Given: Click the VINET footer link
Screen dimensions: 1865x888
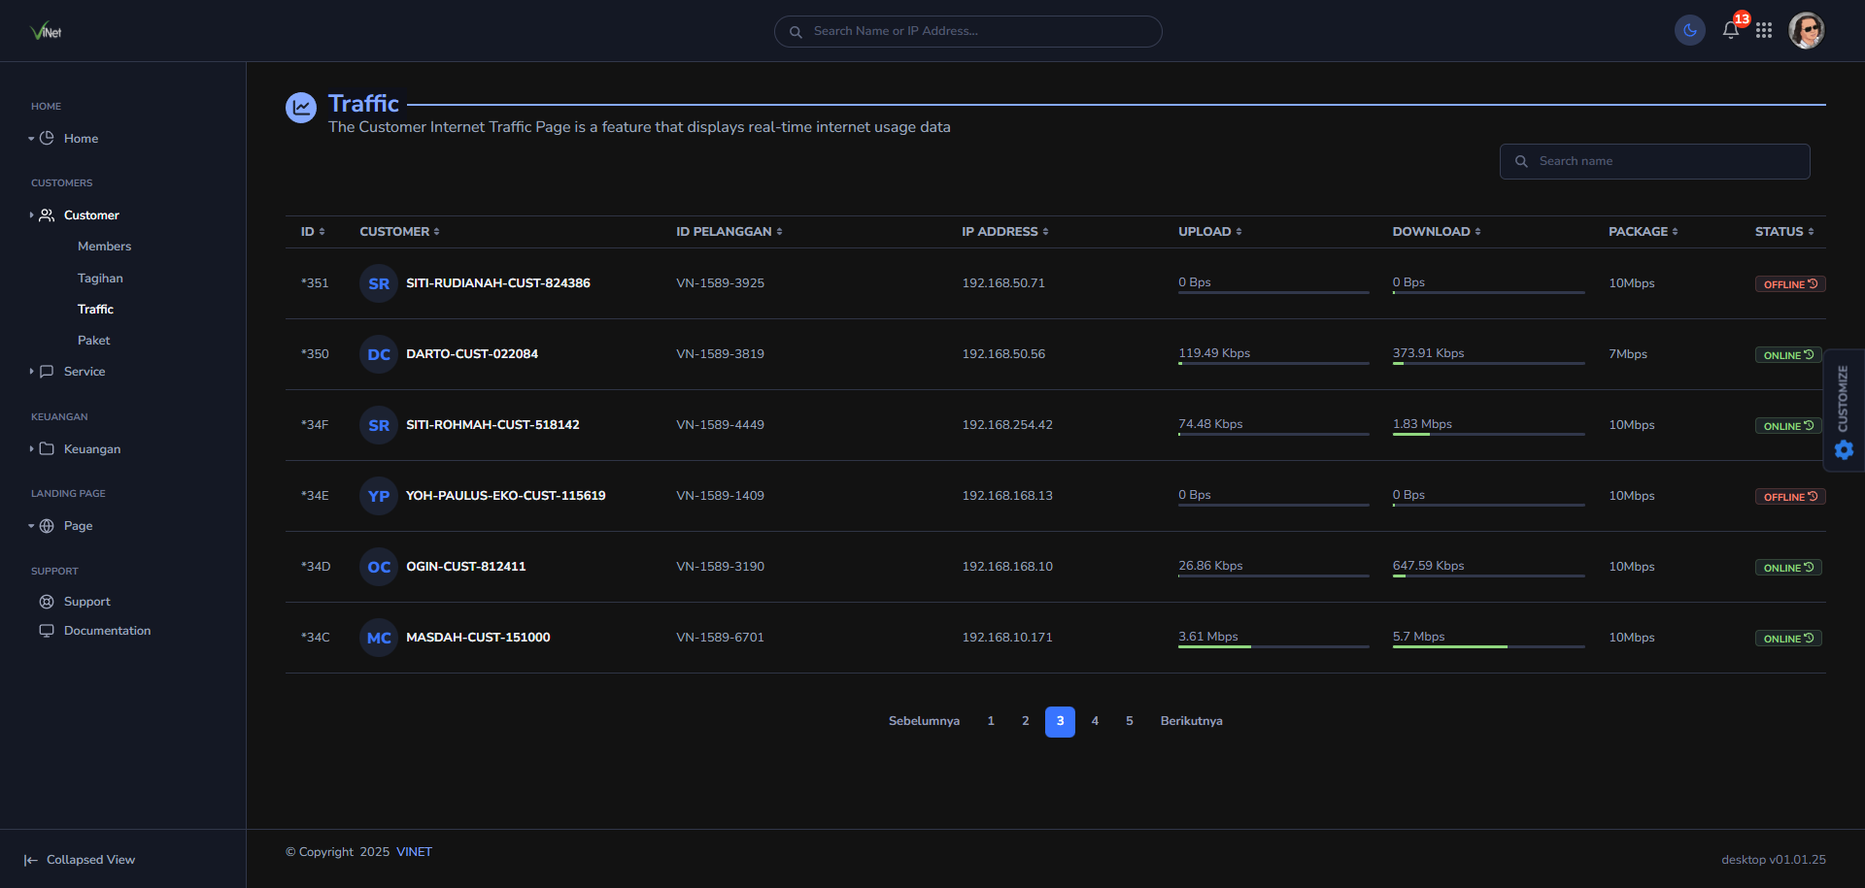Looking at the screenshot, I should tap(414, 852).
